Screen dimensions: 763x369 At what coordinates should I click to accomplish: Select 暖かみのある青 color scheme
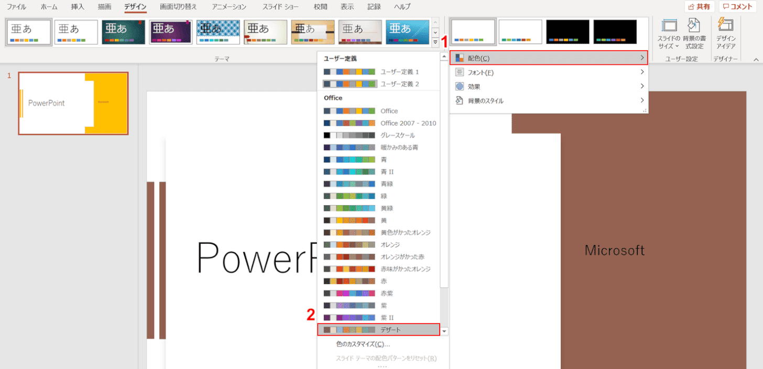(379, 147)
